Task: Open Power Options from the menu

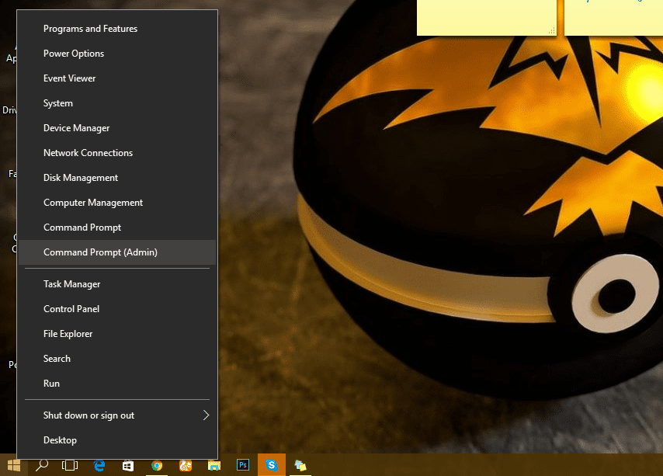Action: [x=117, y=54]
